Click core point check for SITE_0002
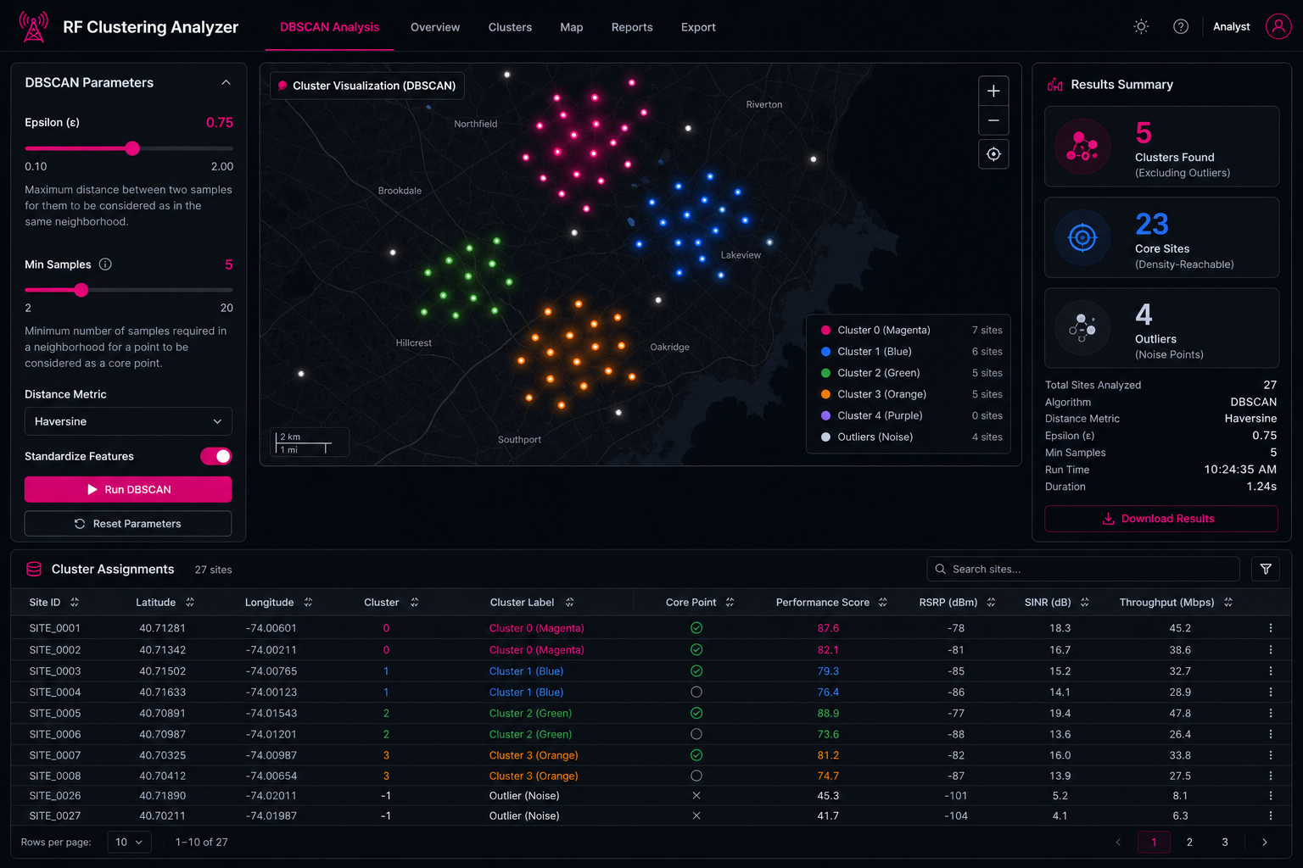Viewport: 1303px width, 868px height. coord(696,649)
